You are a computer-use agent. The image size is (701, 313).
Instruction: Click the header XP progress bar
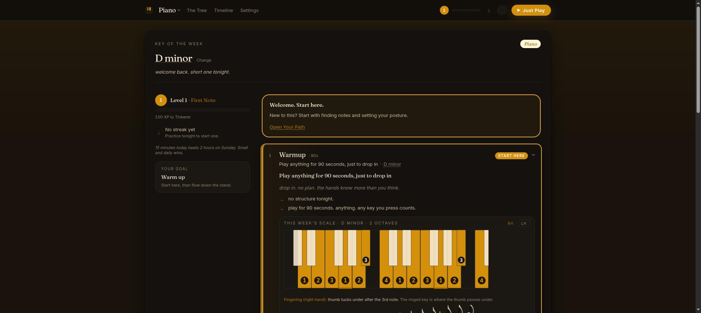466,10
